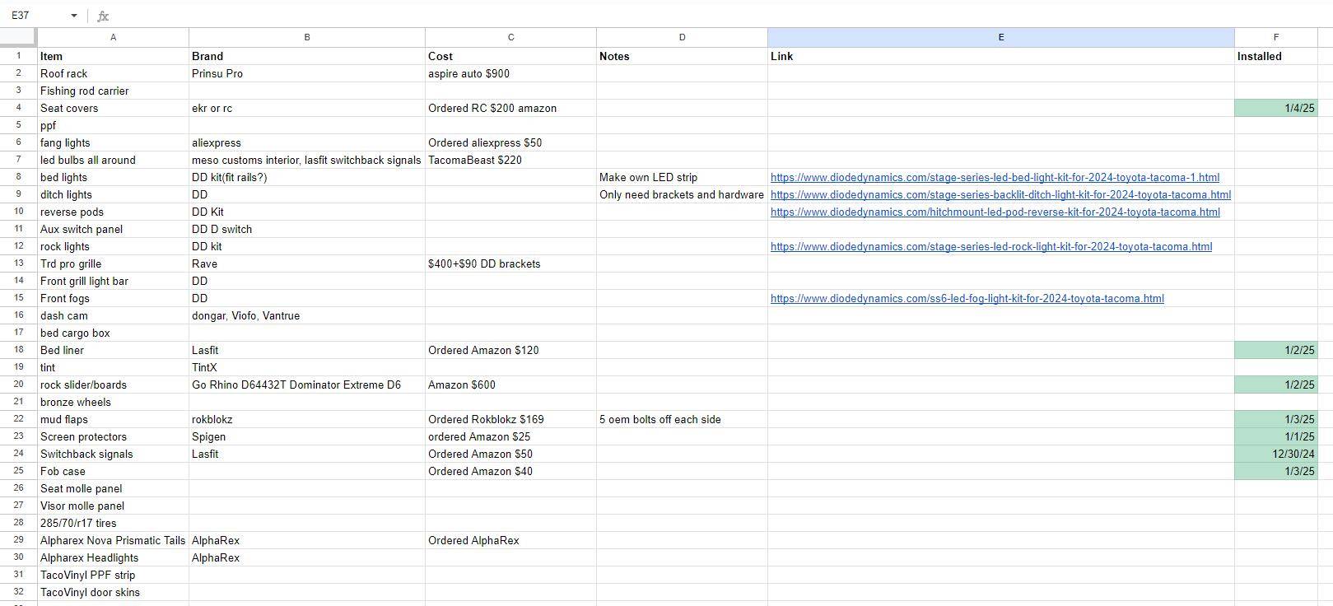Screen dimensions: 1333x606
Task: Click the 'Visor molle panel' cell
Action: (113, 506)
